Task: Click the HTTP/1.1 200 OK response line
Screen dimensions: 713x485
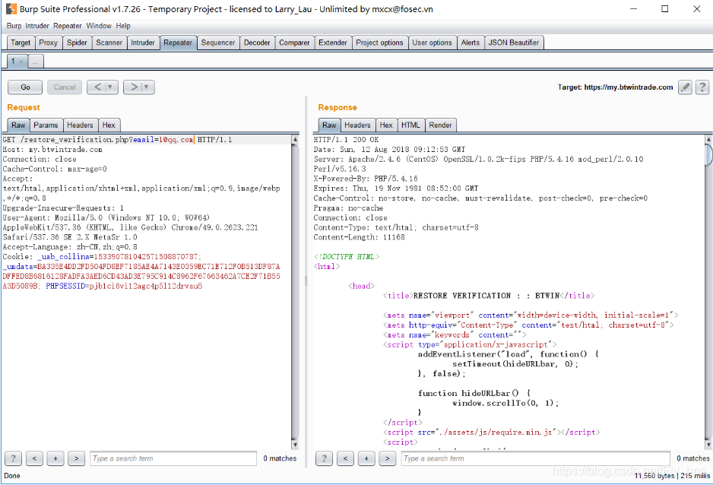Action: (346, 140)
